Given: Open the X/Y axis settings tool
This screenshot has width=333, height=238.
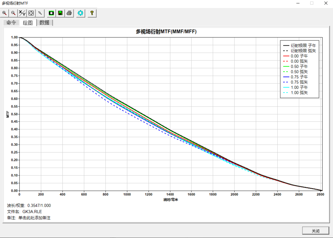Looking at the screenshot, I should coord(22,13).
